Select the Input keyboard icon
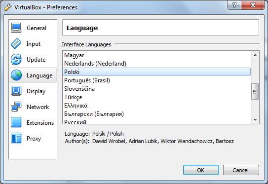The height and width of the screenshot is (184, 268). pos(16,43)
